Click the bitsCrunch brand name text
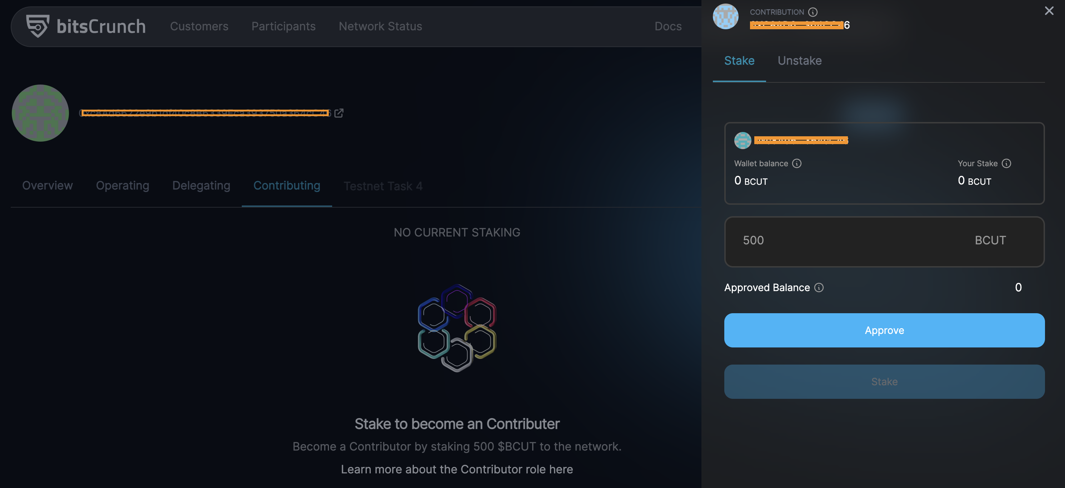This screenshot has width=1065, height=488. [x=101, y=26]
